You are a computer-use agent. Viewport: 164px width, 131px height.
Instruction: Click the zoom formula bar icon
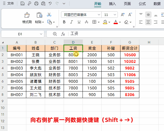pos(55,34)
